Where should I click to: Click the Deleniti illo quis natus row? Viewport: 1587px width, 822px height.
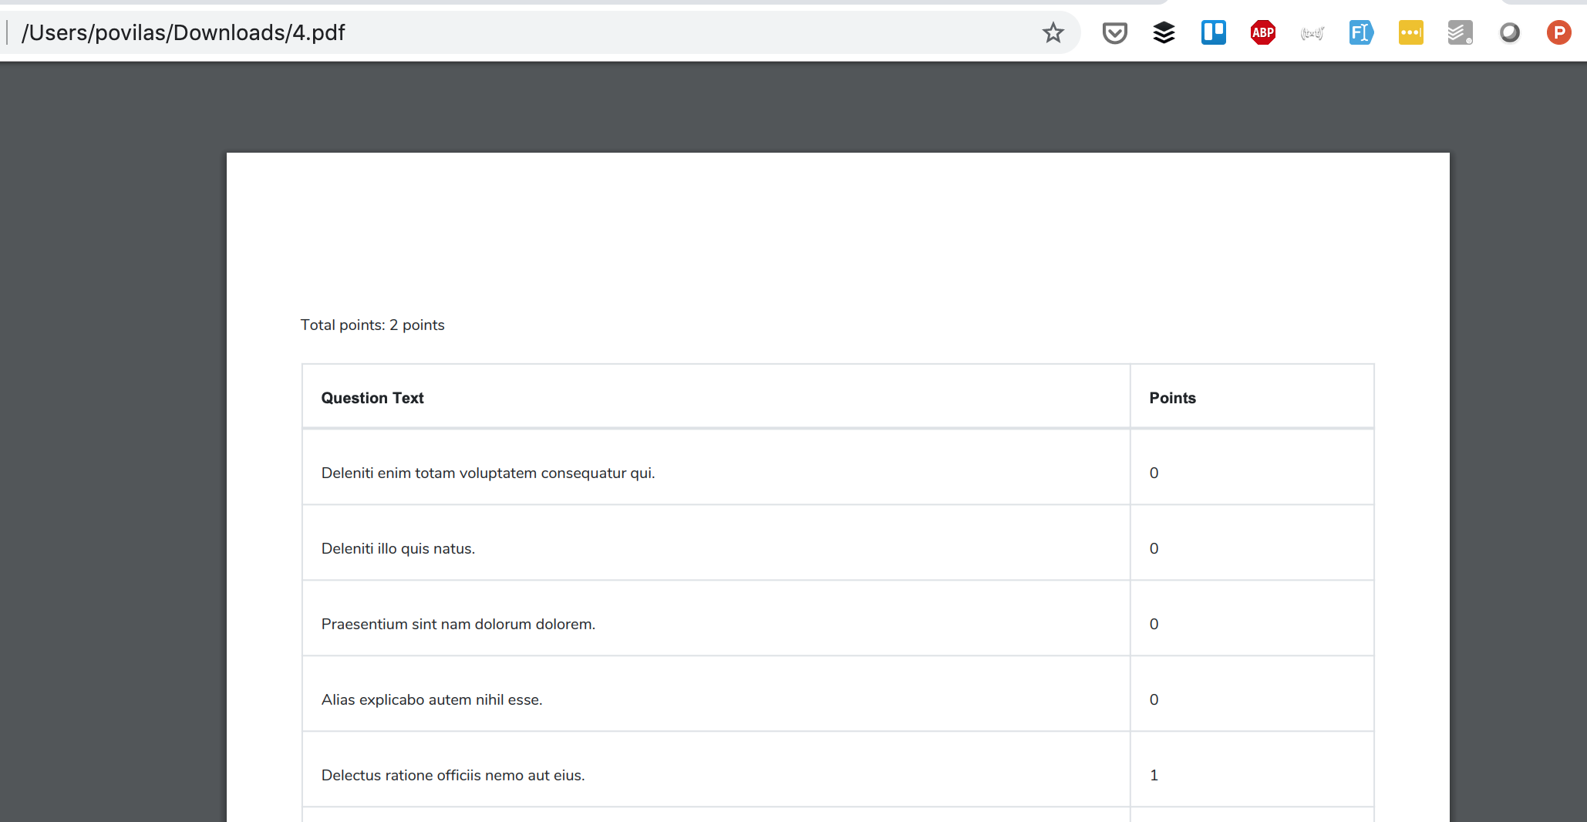tap(398, 548)
